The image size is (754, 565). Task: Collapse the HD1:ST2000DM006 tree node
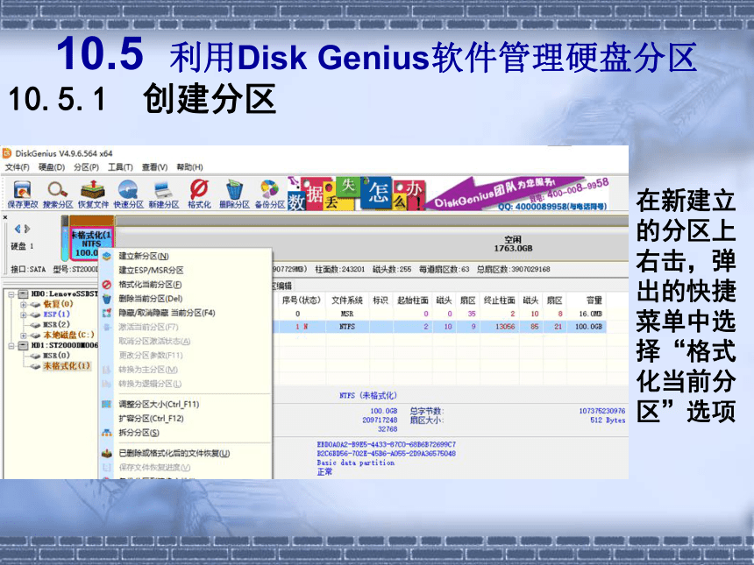(11, 345)
